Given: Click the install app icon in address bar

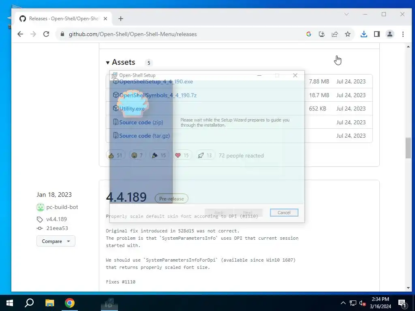Looking at the screenshot, I should 321,34.
